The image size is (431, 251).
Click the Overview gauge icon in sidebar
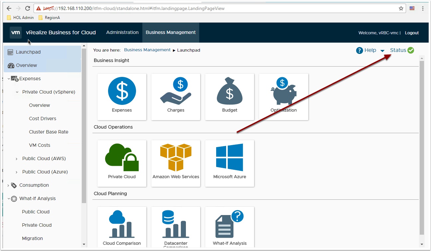click(11, 66)
